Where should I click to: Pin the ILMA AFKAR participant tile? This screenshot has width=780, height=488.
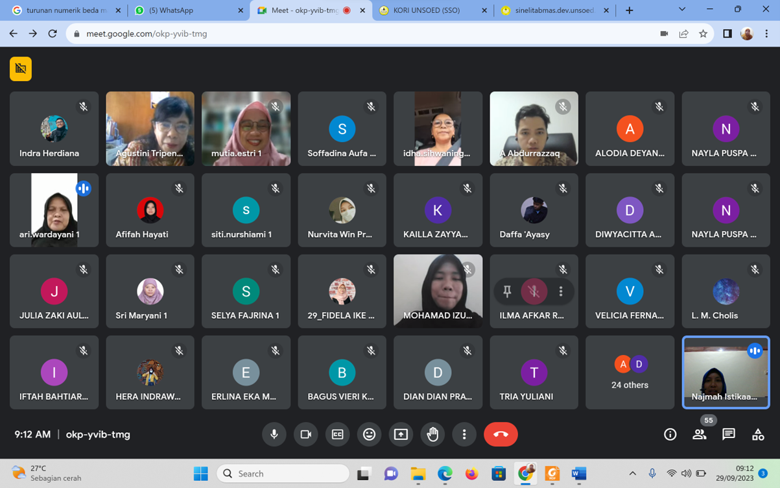tap(507, 292)
